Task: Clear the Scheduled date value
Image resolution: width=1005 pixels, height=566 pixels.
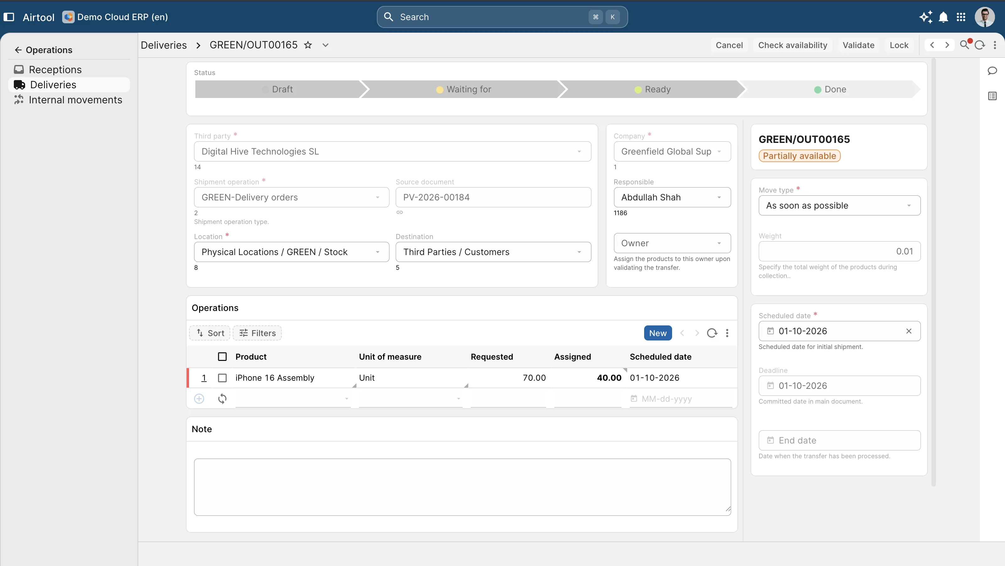Action: [909, 331]
